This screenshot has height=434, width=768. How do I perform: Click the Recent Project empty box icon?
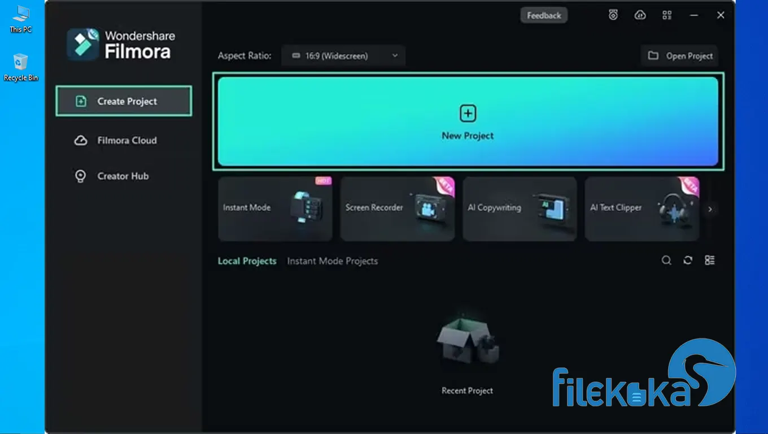(467, 339)
